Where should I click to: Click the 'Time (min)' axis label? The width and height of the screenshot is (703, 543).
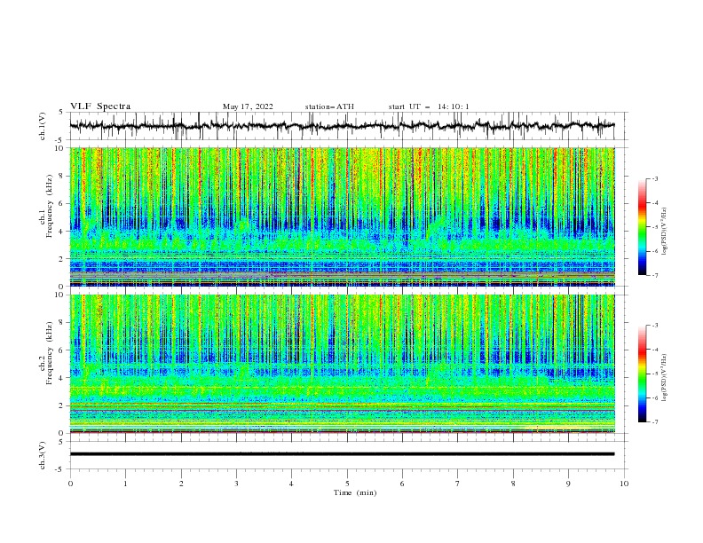pos(355,492)
